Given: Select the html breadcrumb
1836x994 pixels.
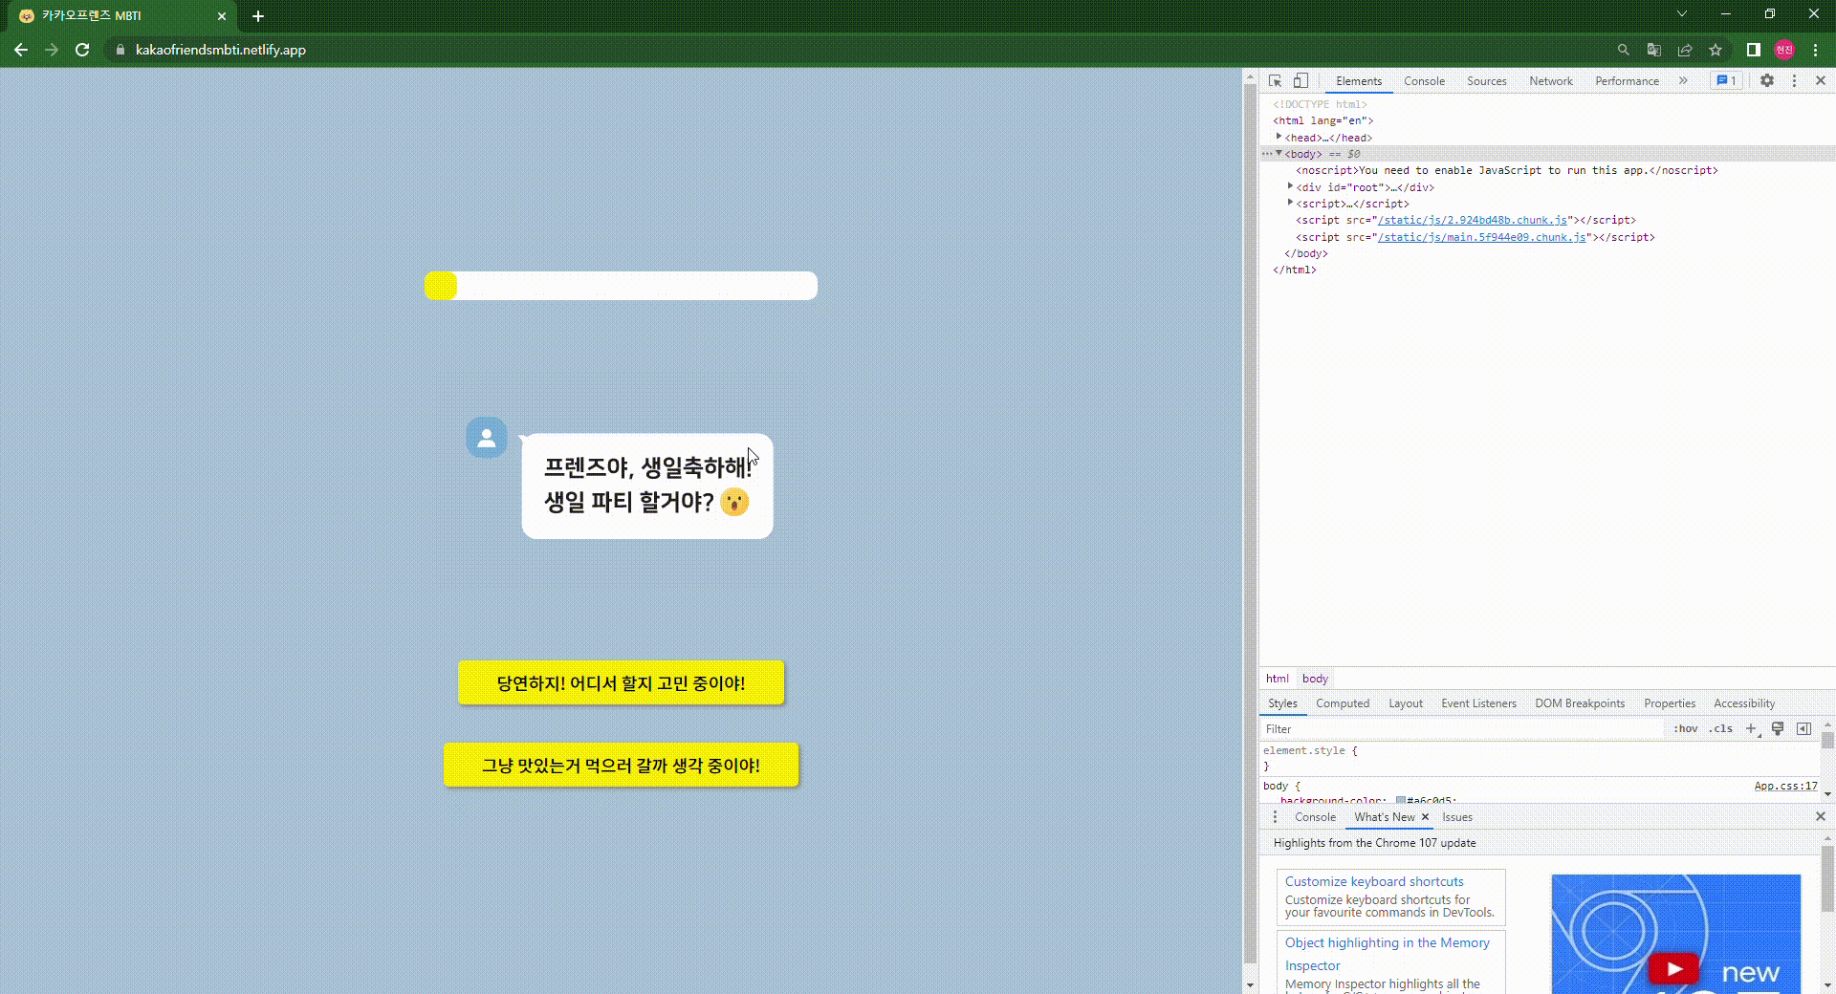Looking at the screenshot, I should (x=1278, y=679).
